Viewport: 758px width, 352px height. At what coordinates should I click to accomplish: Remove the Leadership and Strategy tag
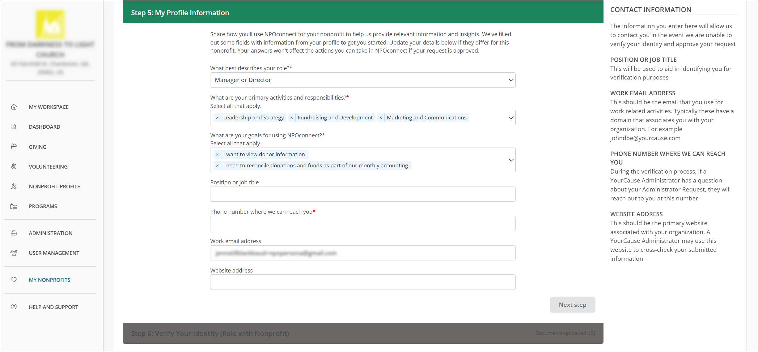217,118
